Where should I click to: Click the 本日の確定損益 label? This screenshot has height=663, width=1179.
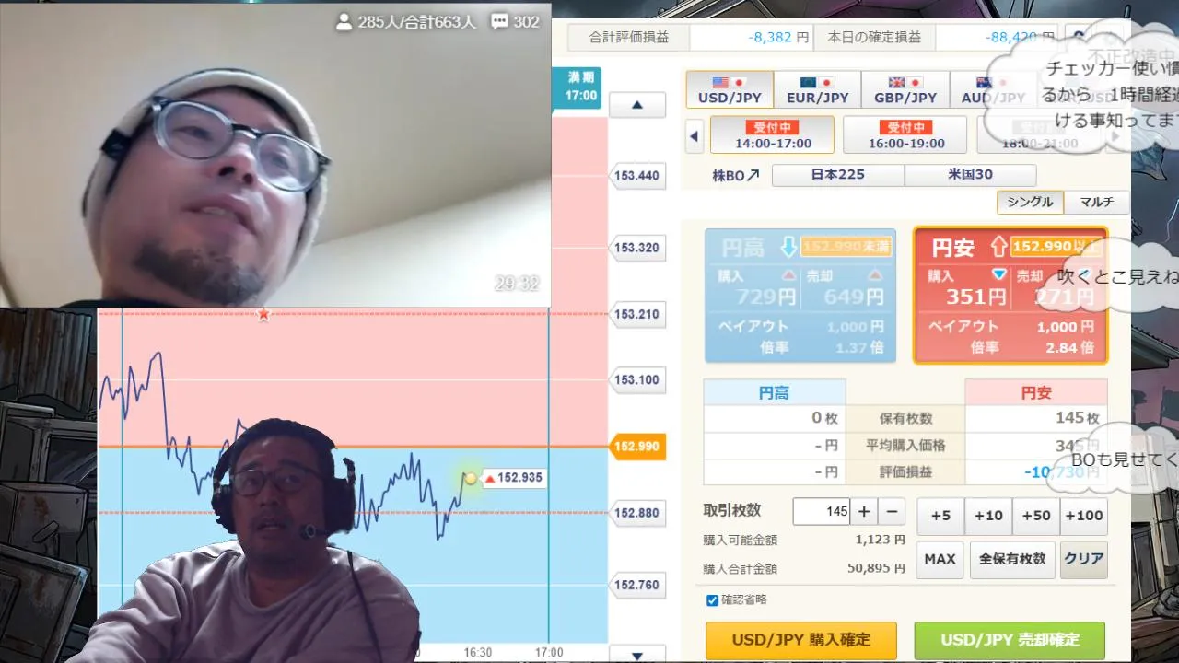click(874, 38)
